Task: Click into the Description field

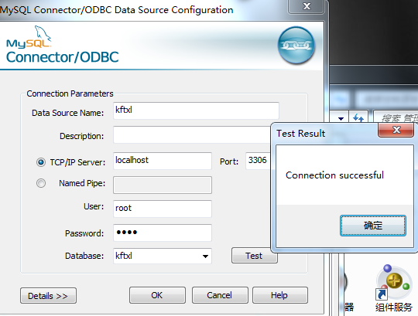Action: [192, 134]
